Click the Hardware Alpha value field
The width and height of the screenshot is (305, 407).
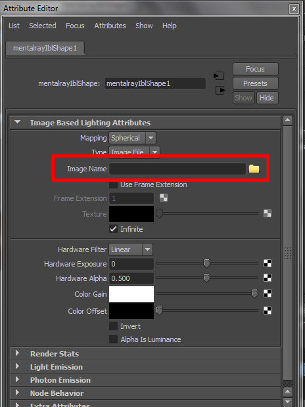coord(131,278)
